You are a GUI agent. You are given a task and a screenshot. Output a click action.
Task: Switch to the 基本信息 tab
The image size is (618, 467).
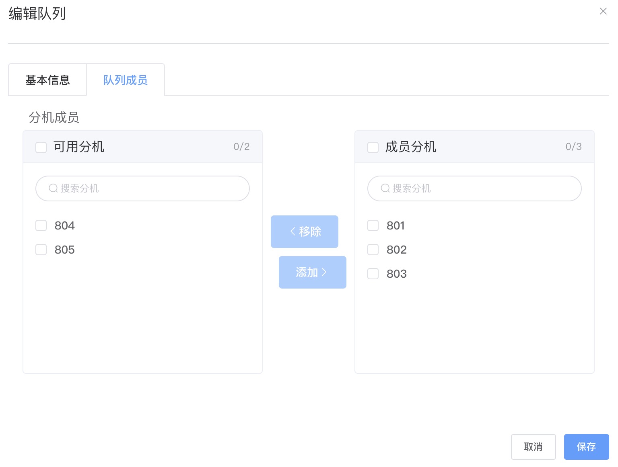coord(47,80)
